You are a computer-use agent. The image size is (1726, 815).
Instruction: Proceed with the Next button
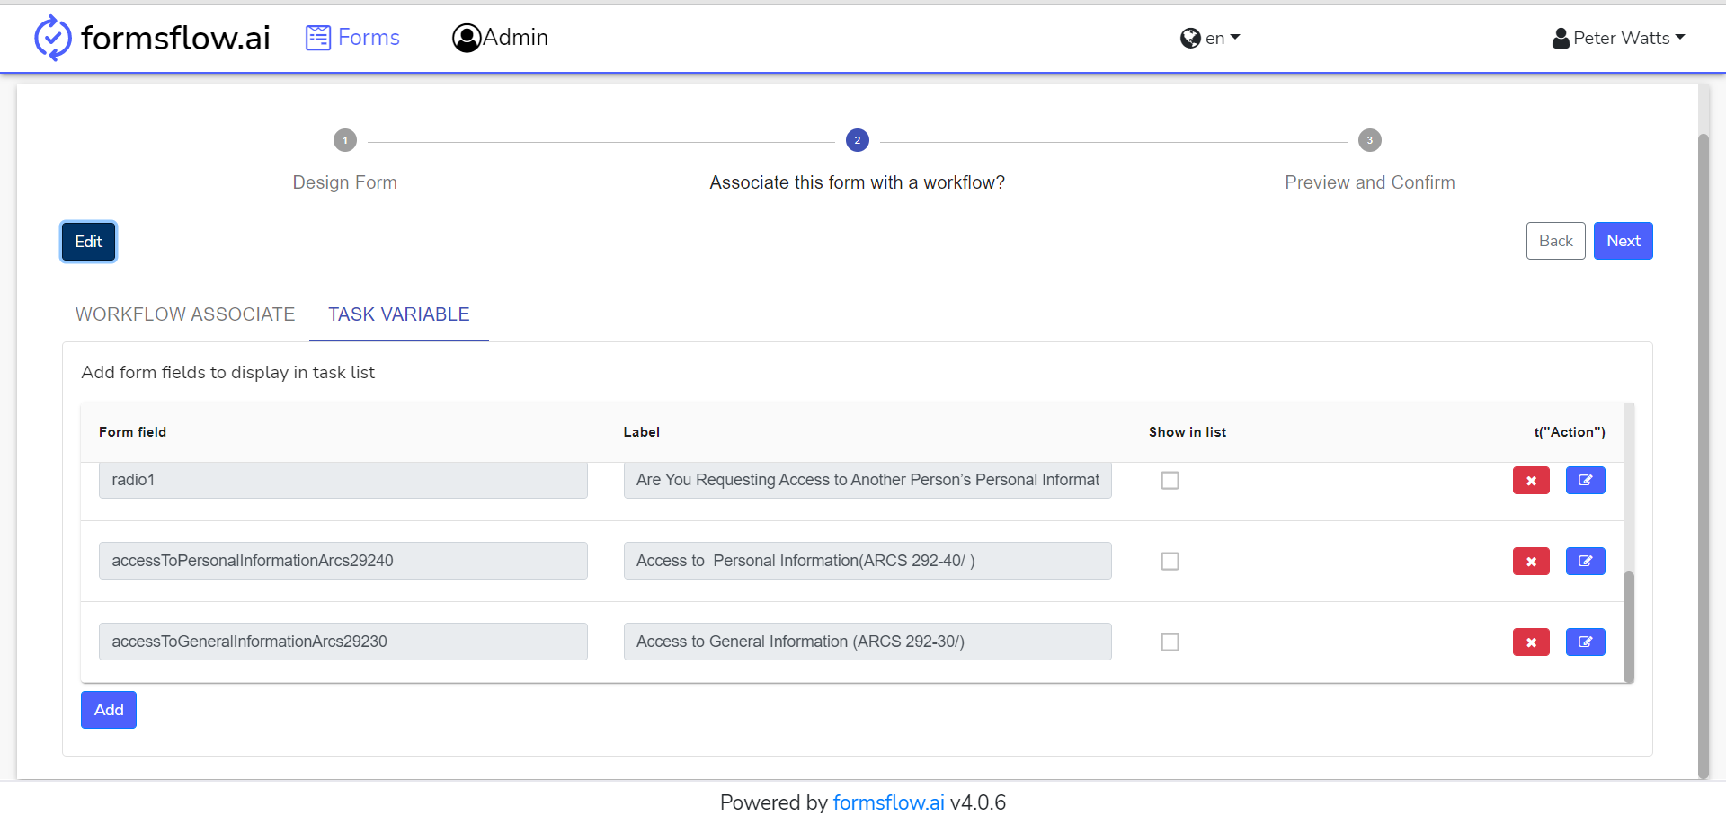pyautogui.click(x=1624, y=241)
